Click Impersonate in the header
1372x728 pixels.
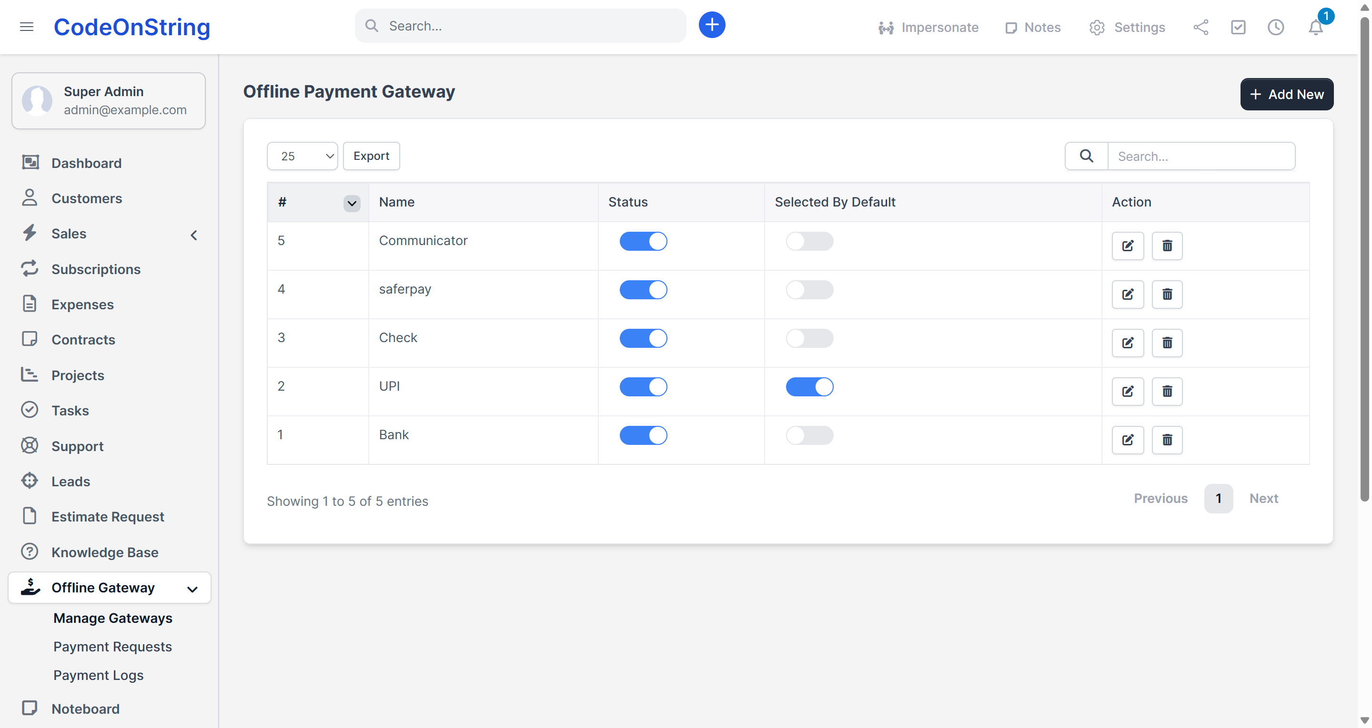tap(928, 27)
